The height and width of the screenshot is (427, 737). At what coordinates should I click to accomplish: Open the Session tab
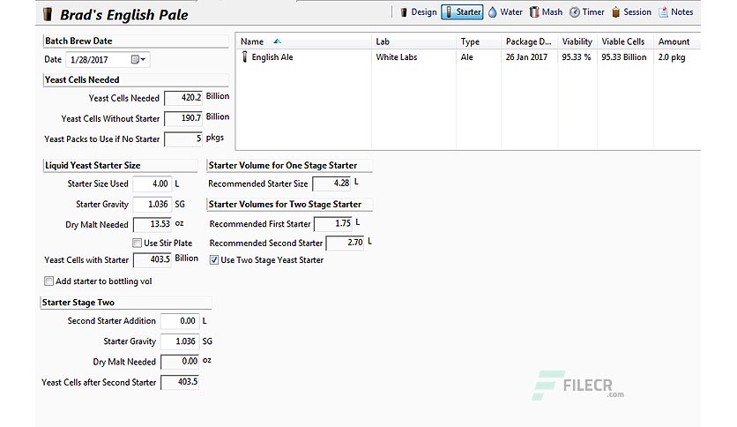tap(631, 12)
